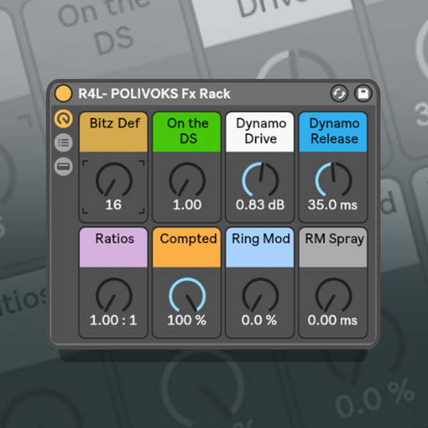Save the rack preset with disk icon
Image resolution: width=428 pixels, height=428 pixels.
[363, 93]
